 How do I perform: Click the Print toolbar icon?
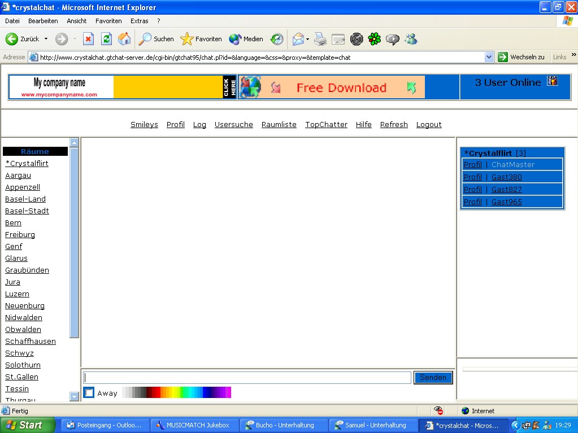click(320, 39)
